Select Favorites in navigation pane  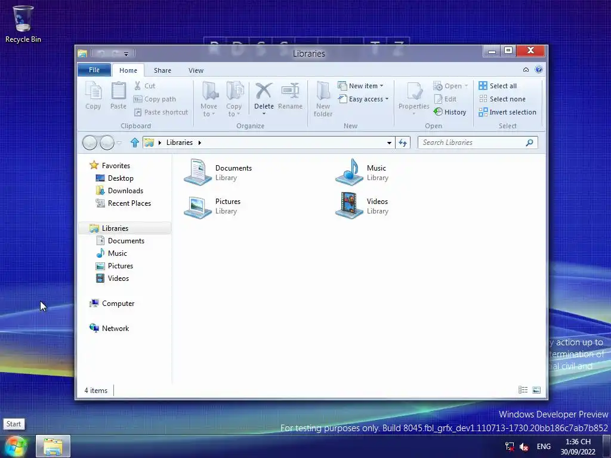(x=110, y=166)
